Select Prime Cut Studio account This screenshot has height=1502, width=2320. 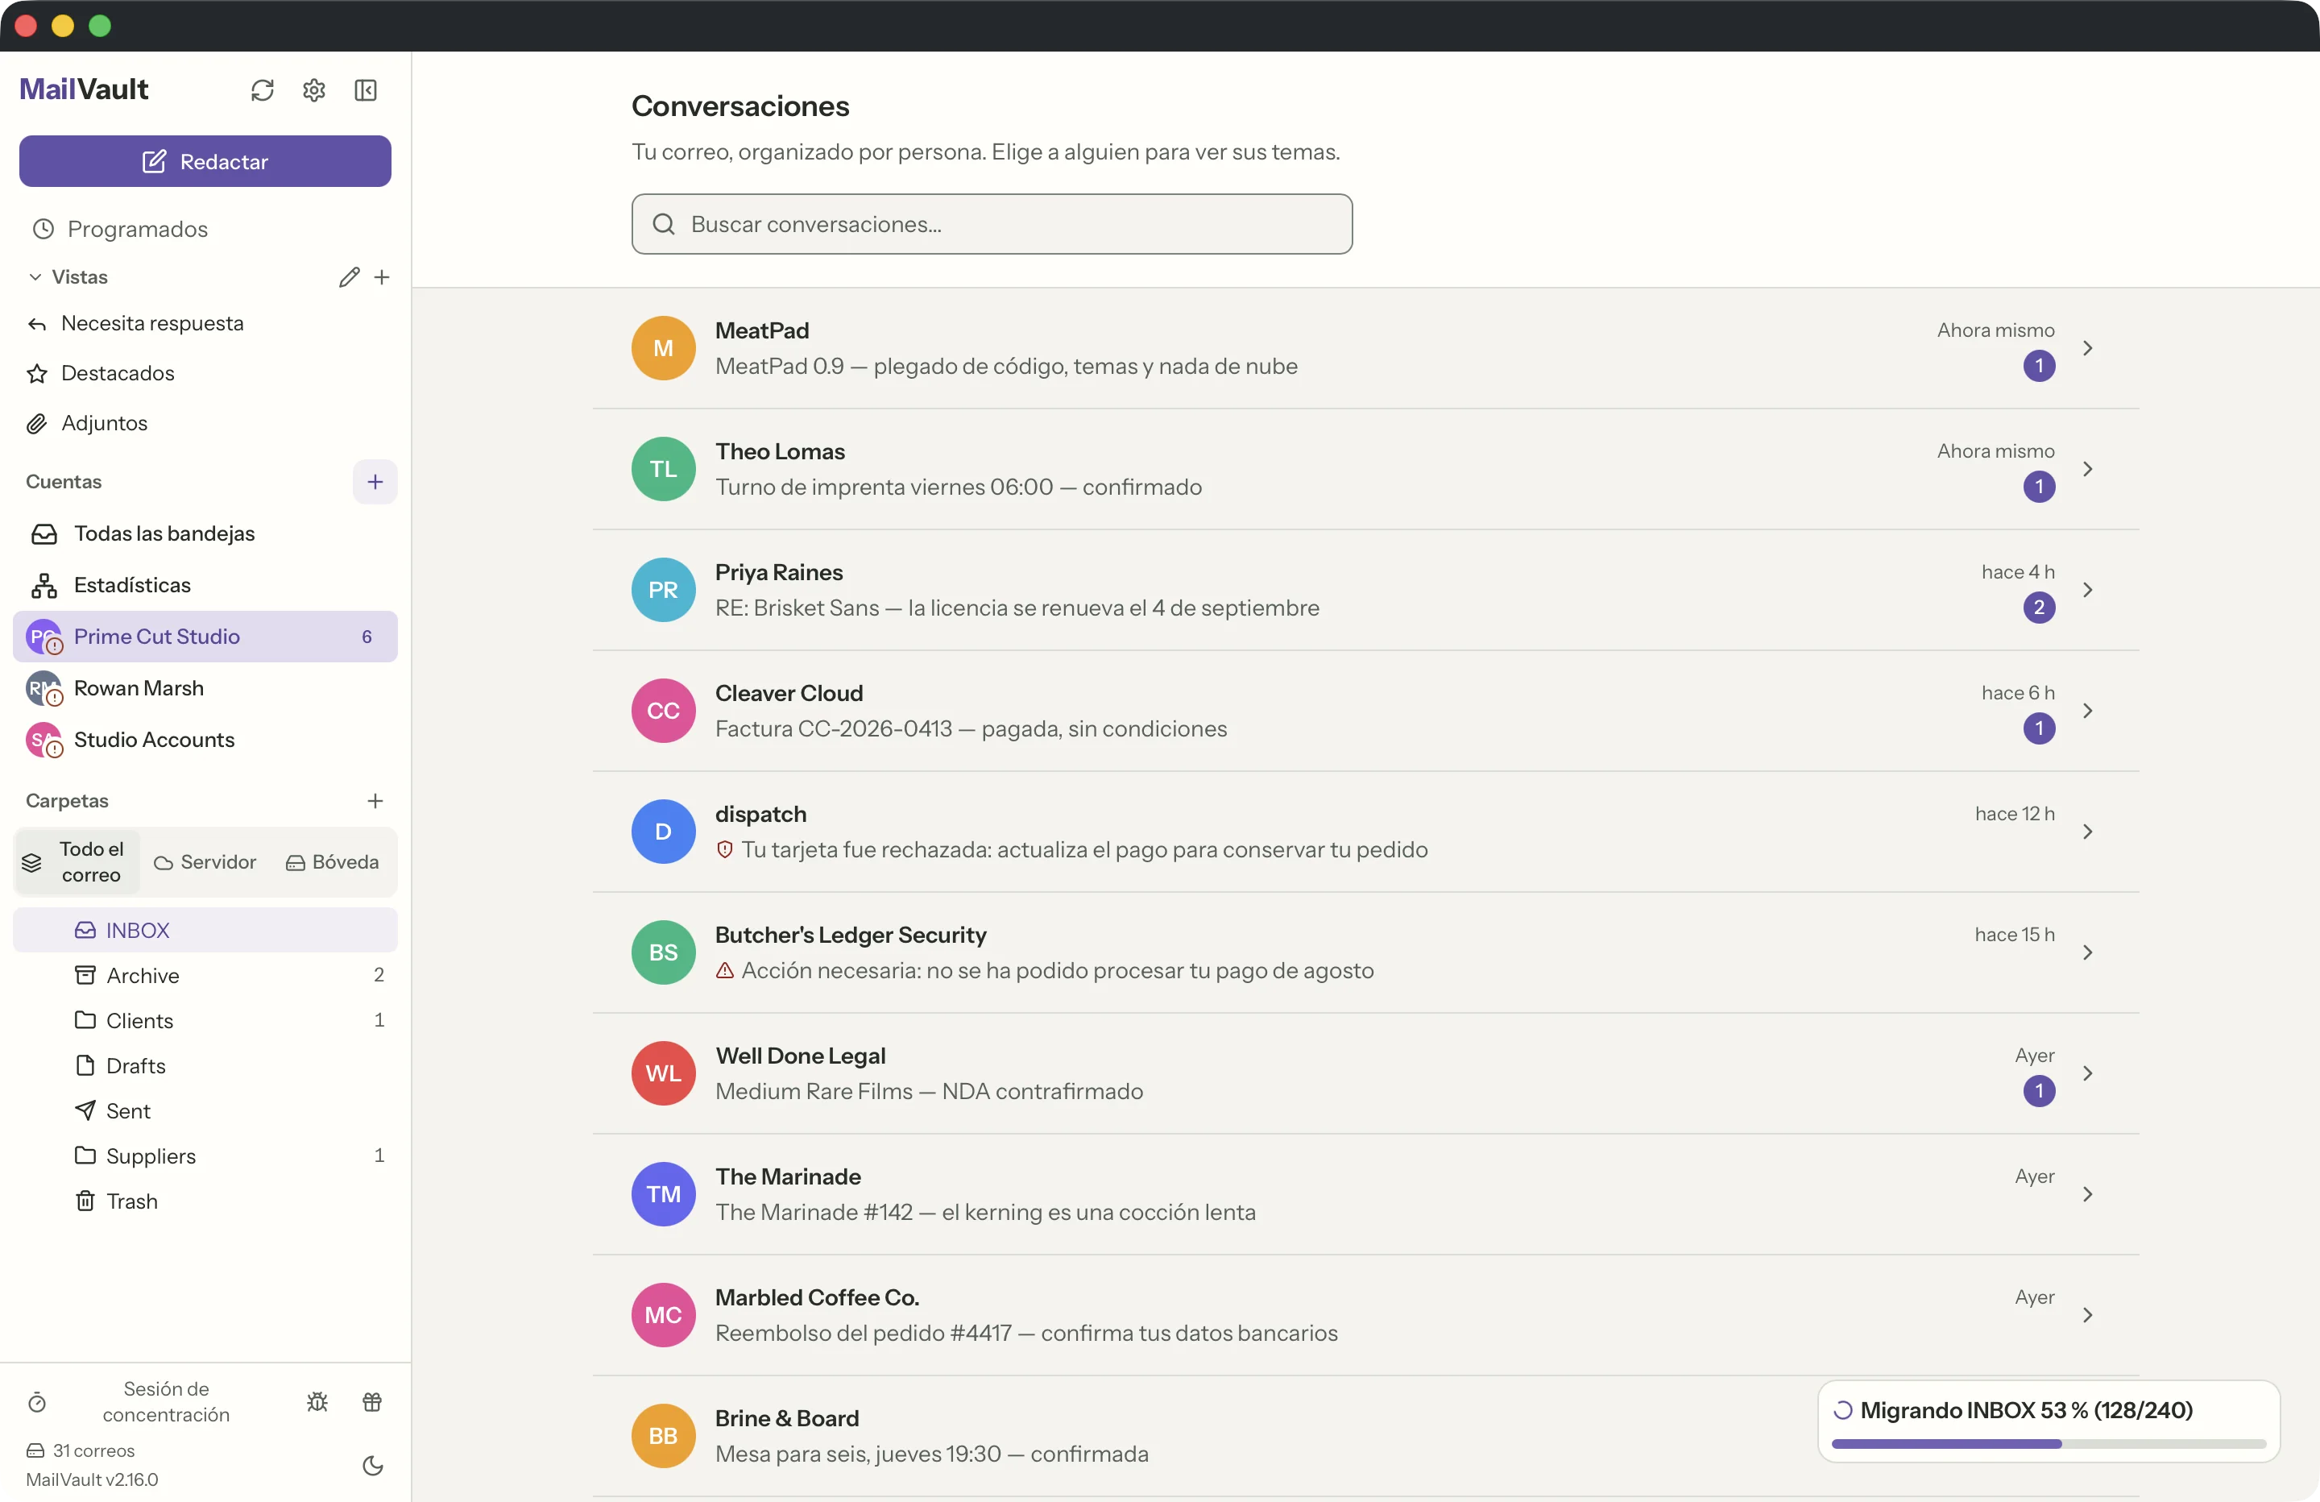tap(205, 637)
